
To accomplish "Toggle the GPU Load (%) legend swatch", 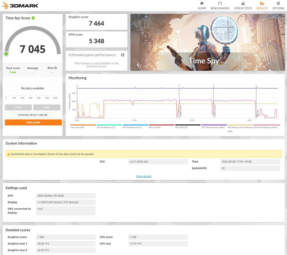I will coord(162,125).
